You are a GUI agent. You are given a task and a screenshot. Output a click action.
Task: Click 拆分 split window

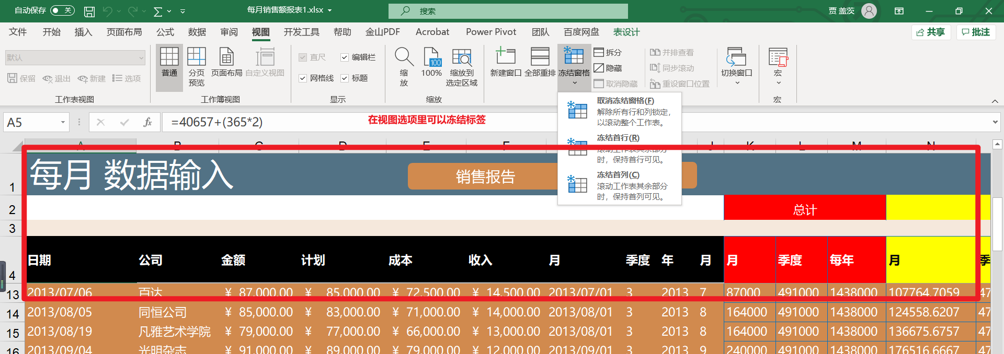[x=608, y=52]
